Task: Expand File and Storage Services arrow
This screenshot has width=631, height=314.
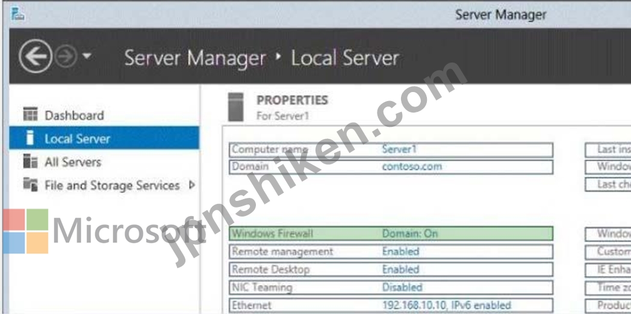Action: tap(191, 185)
